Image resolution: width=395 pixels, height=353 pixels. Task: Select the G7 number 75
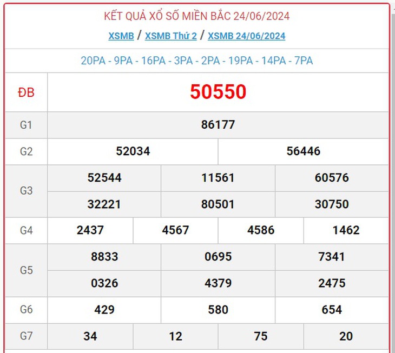(261, 336)
